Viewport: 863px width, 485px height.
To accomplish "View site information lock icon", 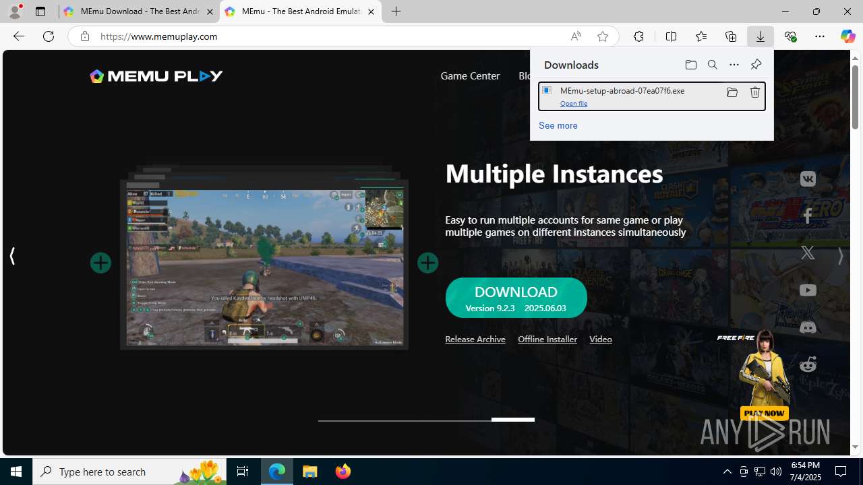I will point(84,36).
